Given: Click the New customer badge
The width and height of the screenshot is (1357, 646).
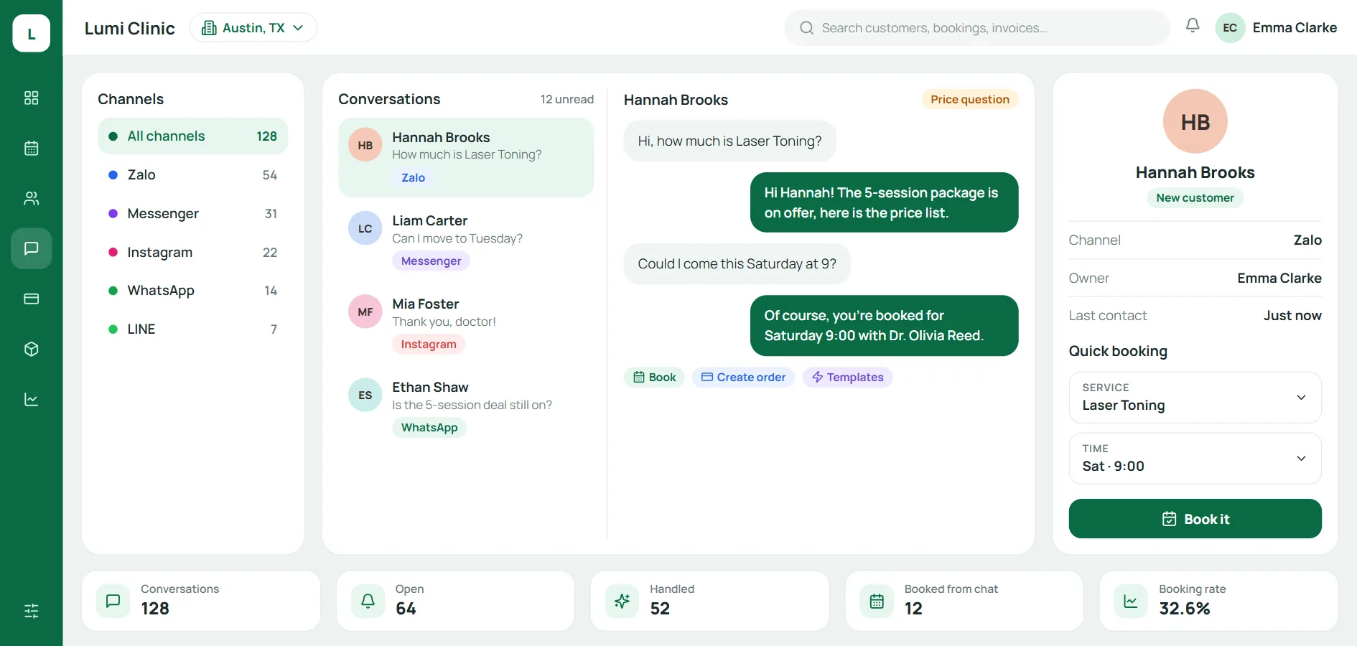Looking at the screenshot, I should pyautogui.click(x=1195, y=198).
